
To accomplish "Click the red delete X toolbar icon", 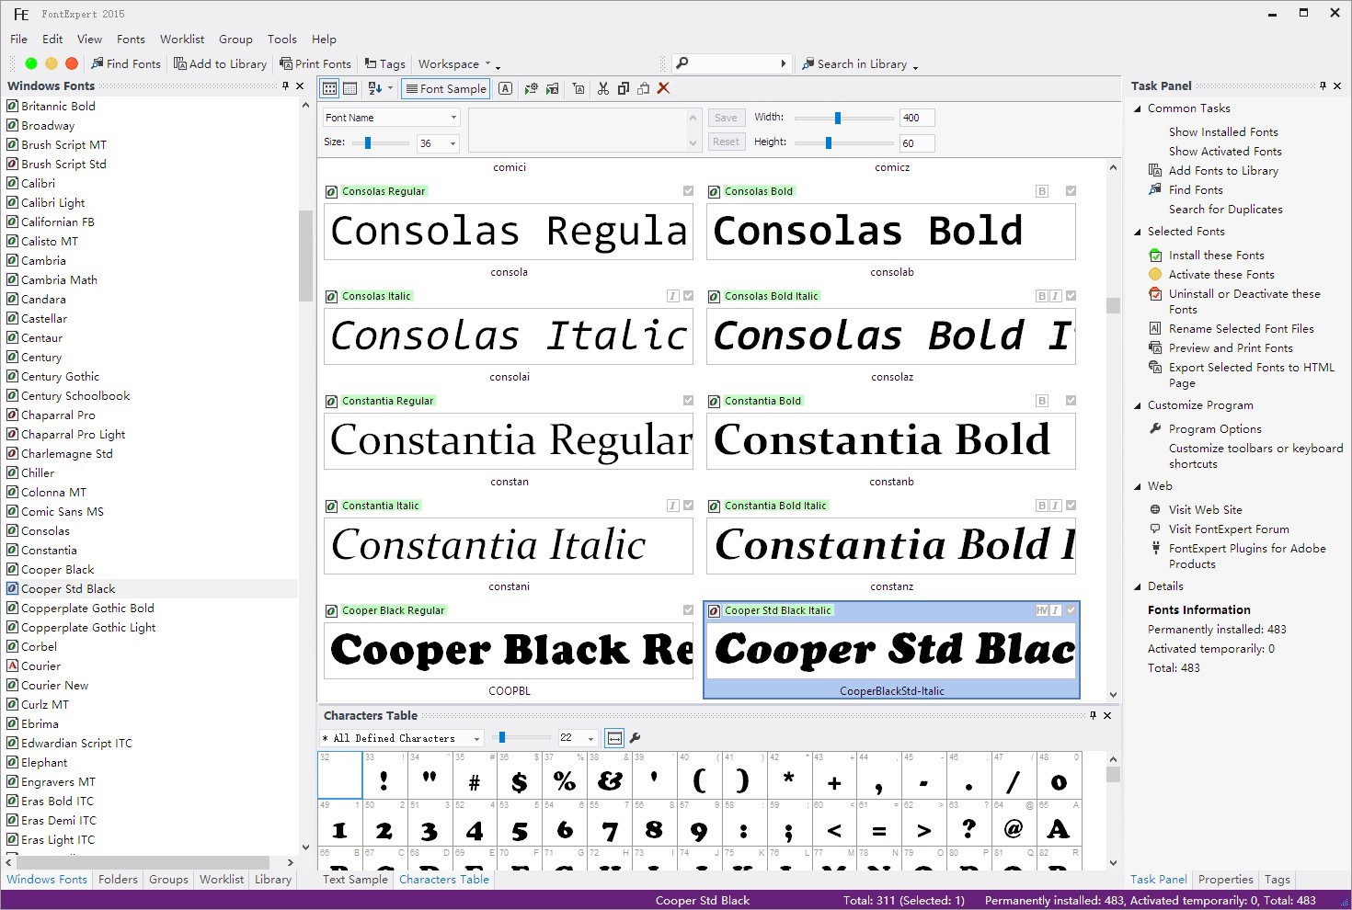I will tap(663, 88).
